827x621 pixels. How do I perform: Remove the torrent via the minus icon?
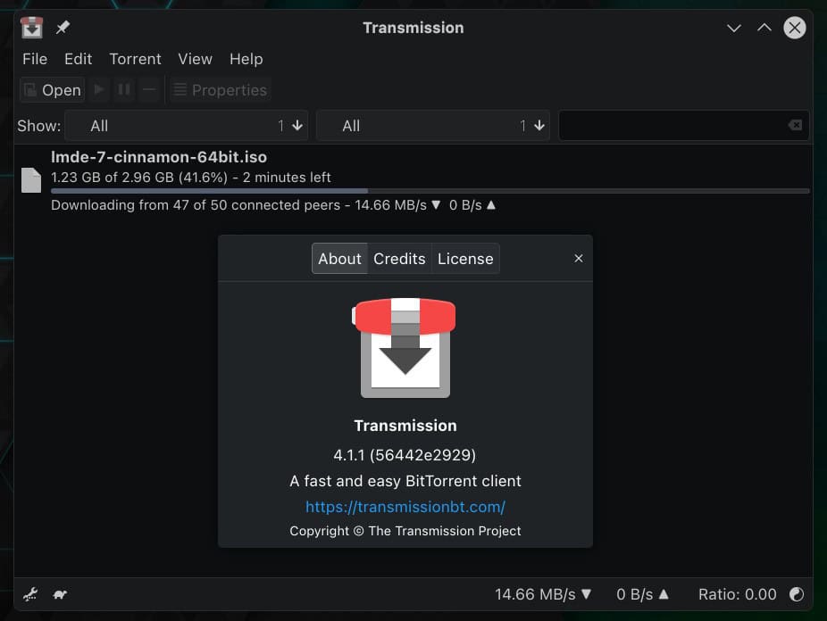pos(148,89)
